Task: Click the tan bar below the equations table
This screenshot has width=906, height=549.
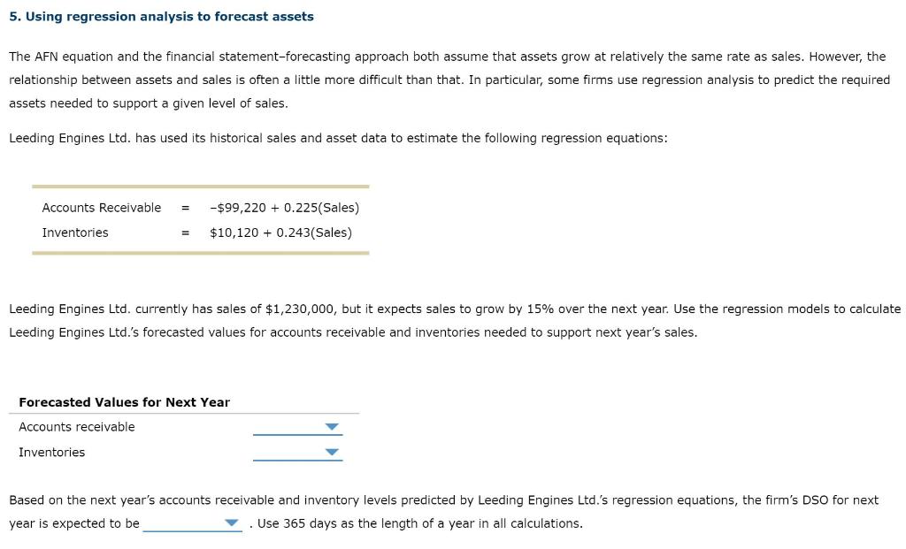Action: coord(201,253)
